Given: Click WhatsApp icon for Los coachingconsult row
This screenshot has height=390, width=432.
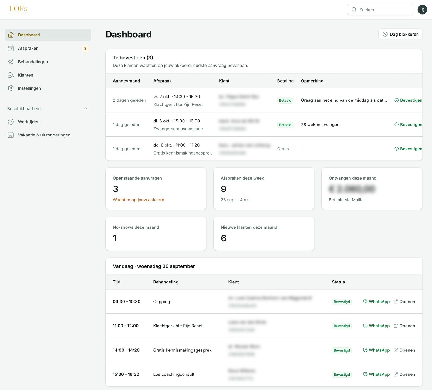Looking at the screenshot, I should click(x=365, y=374).
